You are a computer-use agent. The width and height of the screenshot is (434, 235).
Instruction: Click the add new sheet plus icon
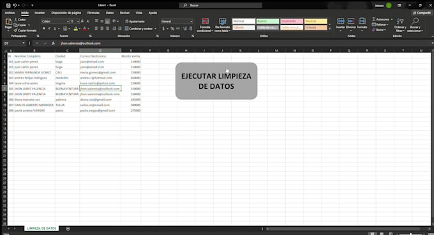(68, 229)
